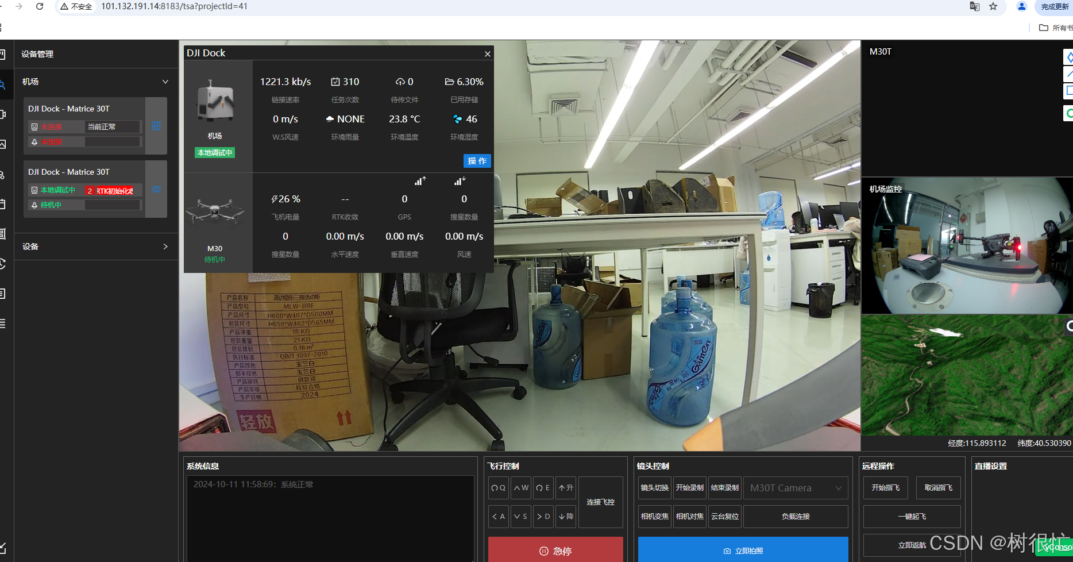Open the M30T Camera dropdown
This screenshot has width=1073, height=562.
point(796,488)
